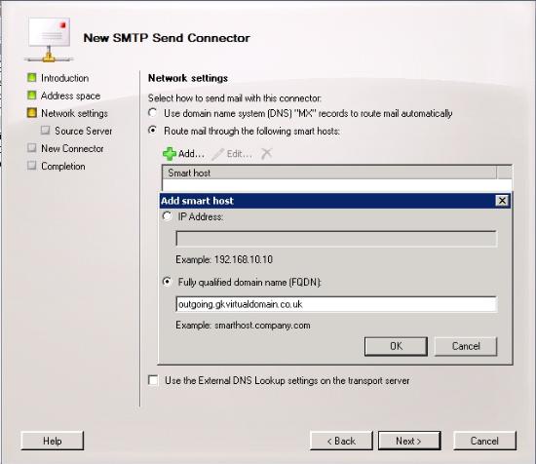
Task: Click the yellow Network settings step indicator
Action: (x=32, y=113)
